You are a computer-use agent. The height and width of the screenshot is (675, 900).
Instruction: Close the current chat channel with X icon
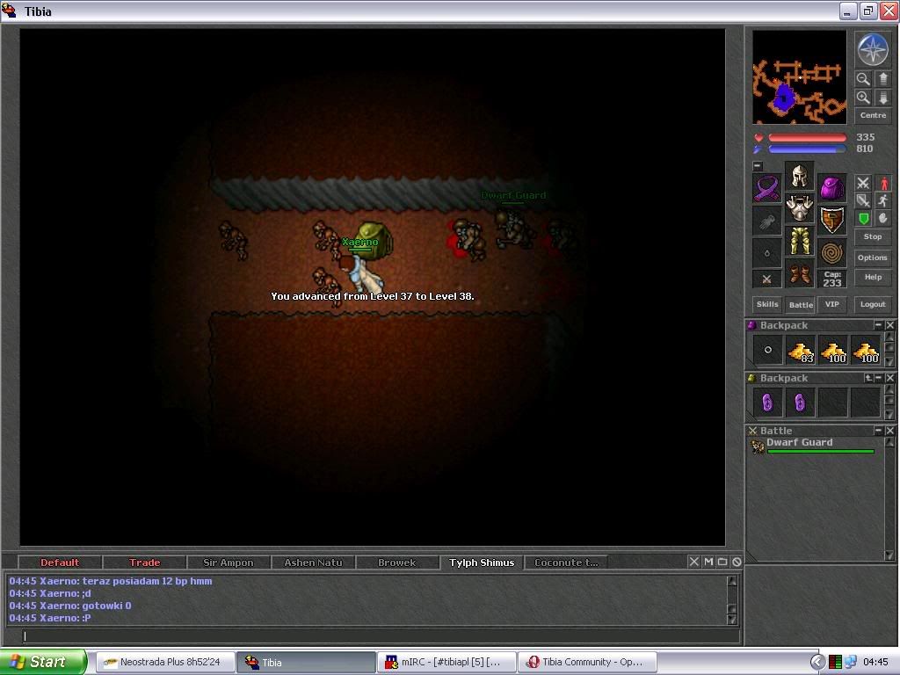[x=694, y=562]
